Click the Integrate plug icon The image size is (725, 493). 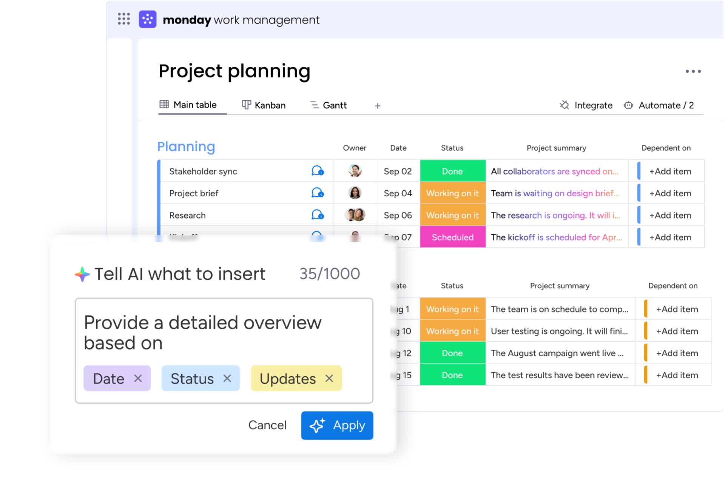coord(564,105)
